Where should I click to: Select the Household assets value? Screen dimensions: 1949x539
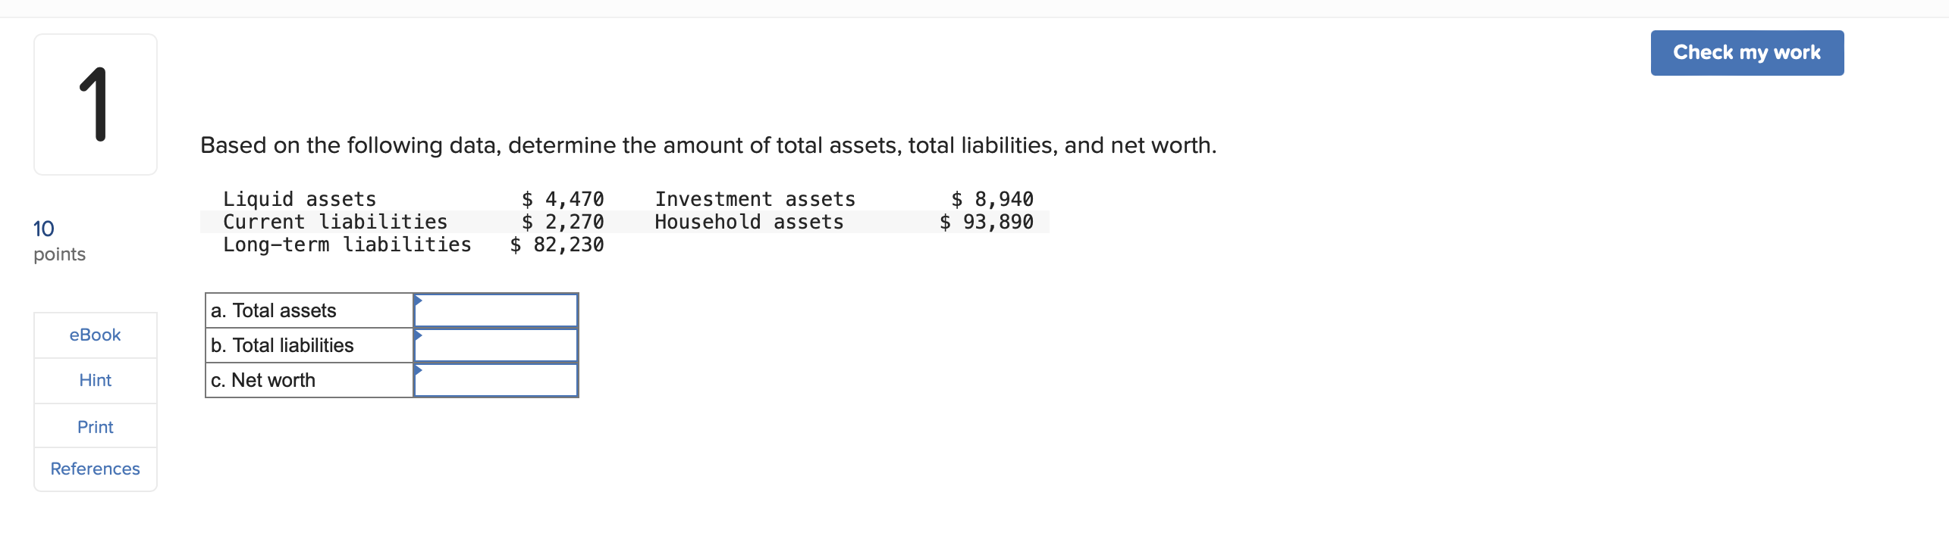[986, 222]
